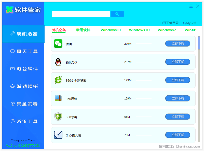Image resolution: width=204 pixels, height=151 pixels.
Task: Click the 360 Safe Browser icon
Action: 58,80
